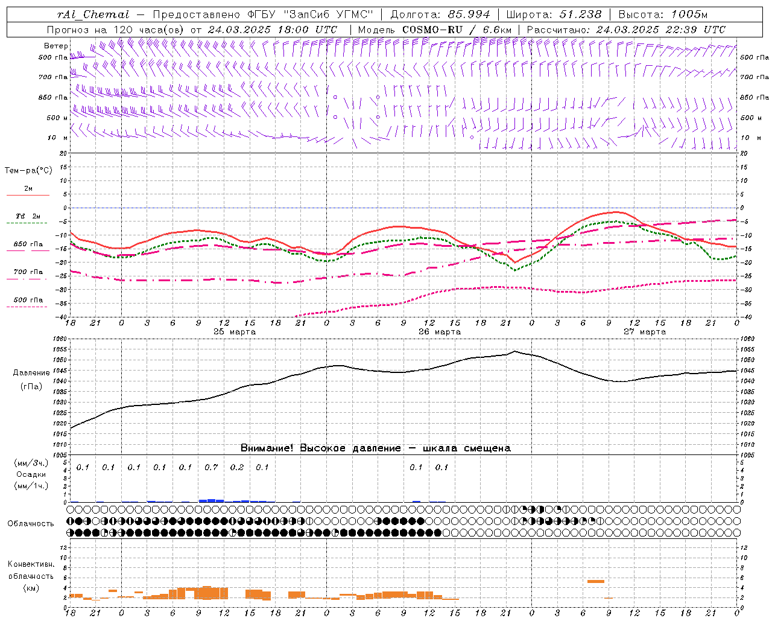The height and width of the screenshot is (618, 772).
Task: Click the "Рассчитано: 24.03.2025 22:39 UTC" timestamp
Action: [626, 30]
